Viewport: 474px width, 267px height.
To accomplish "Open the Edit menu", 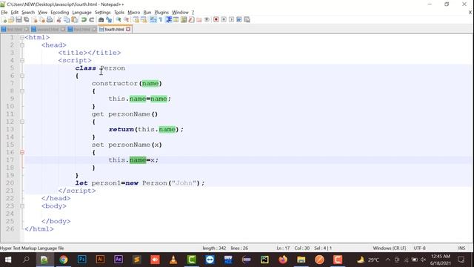I will (15, 13).
